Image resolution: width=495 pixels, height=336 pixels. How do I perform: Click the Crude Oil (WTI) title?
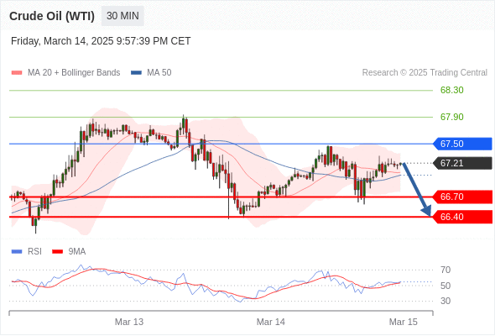click(x=52, y=16)
